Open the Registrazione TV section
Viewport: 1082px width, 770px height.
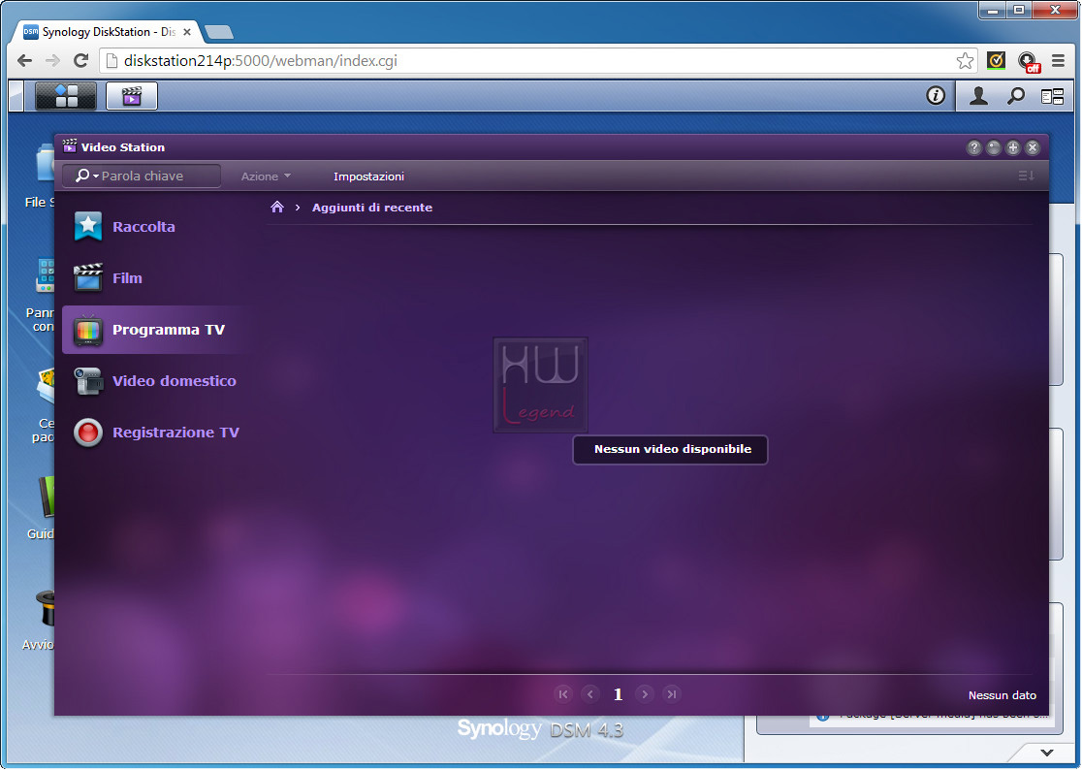156,433
